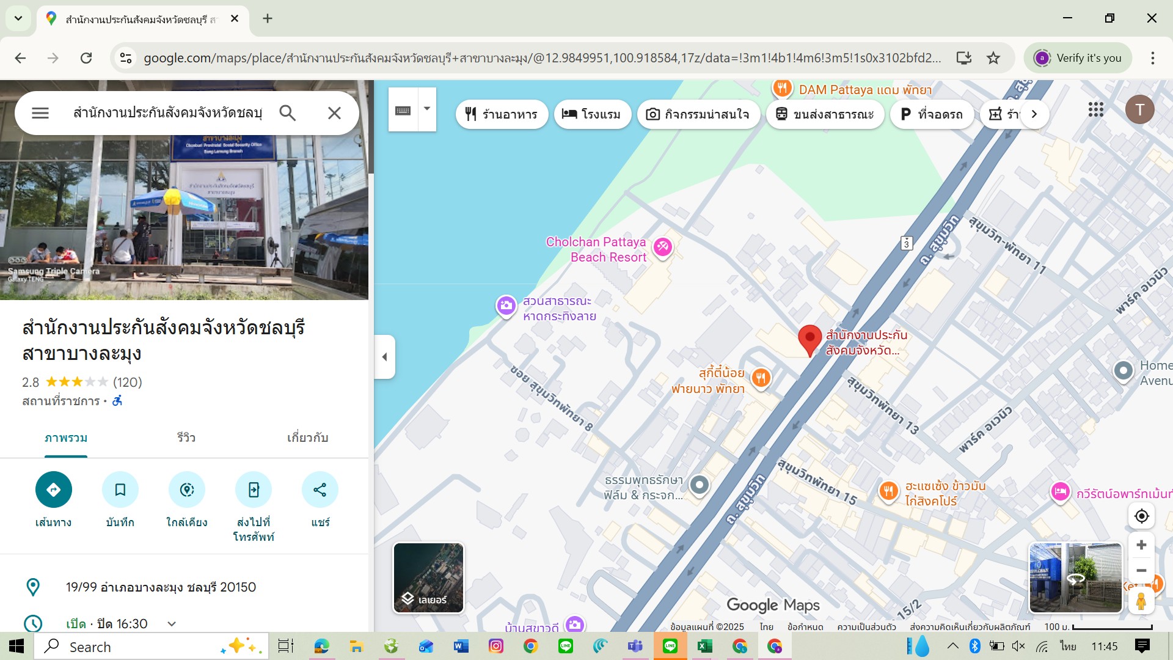Click the my location target icon
1173x660 pixels.
[x=1141, y=516]
